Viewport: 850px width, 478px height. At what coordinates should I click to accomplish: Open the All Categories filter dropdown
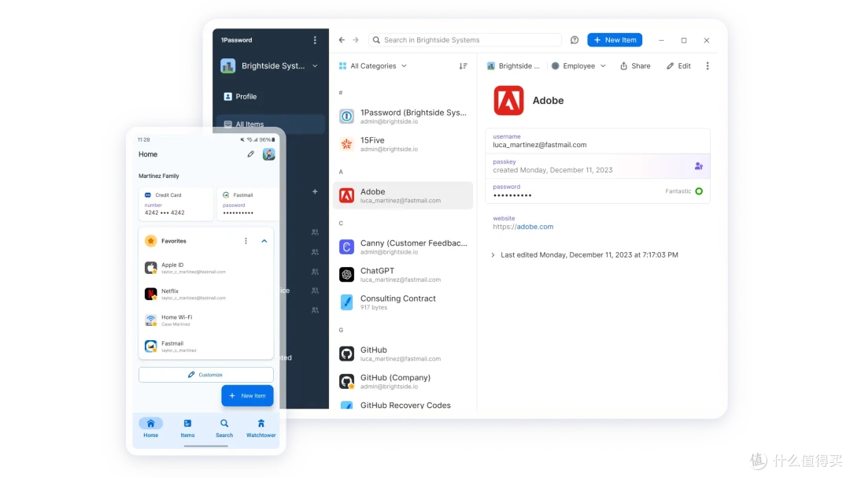coord(373,65)
